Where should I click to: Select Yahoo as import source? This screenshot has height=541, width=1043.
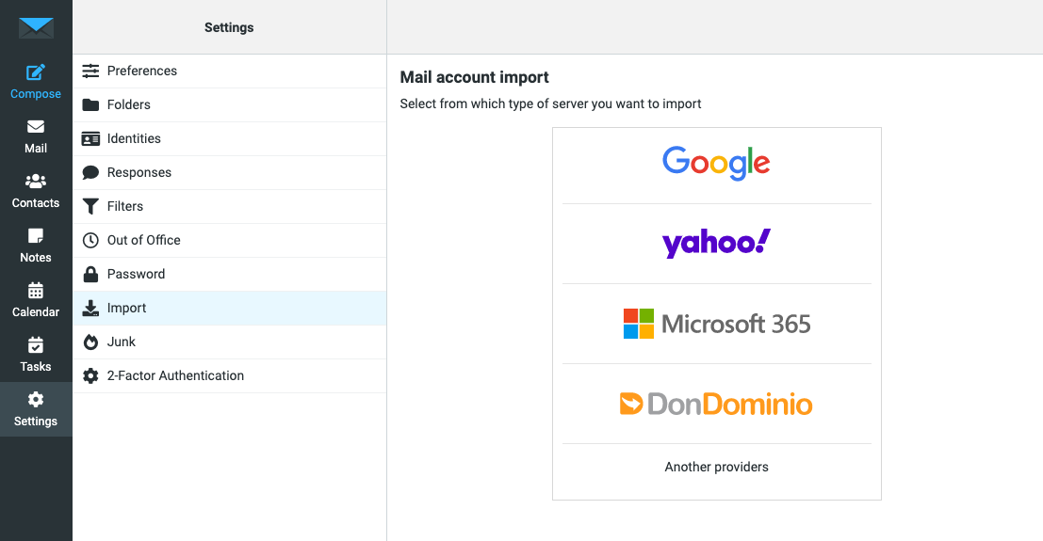tap(716, 244)
